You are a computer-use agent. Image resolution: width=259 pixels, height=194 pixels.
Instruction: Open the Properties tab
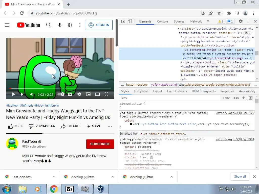pos(227,91)
